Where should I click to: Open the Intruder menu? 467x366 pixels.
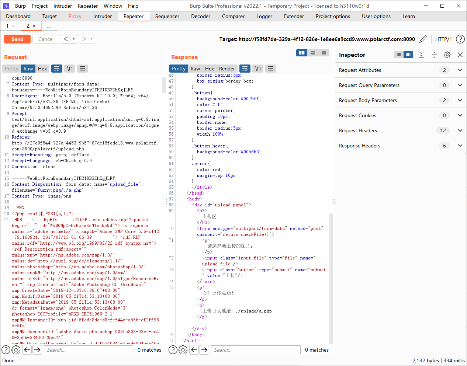point(63,6)
